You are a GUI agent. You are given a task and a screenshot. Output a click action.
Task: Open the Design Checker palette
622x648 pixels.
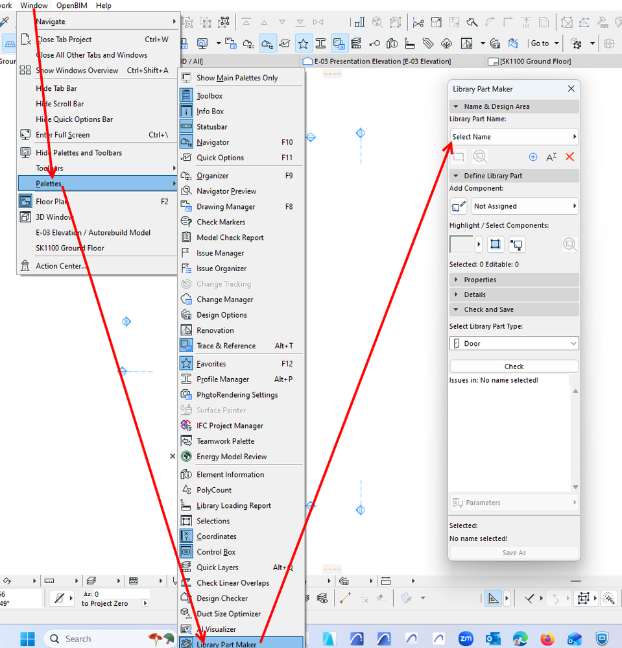pyautogui.click(x=241, y=599)
